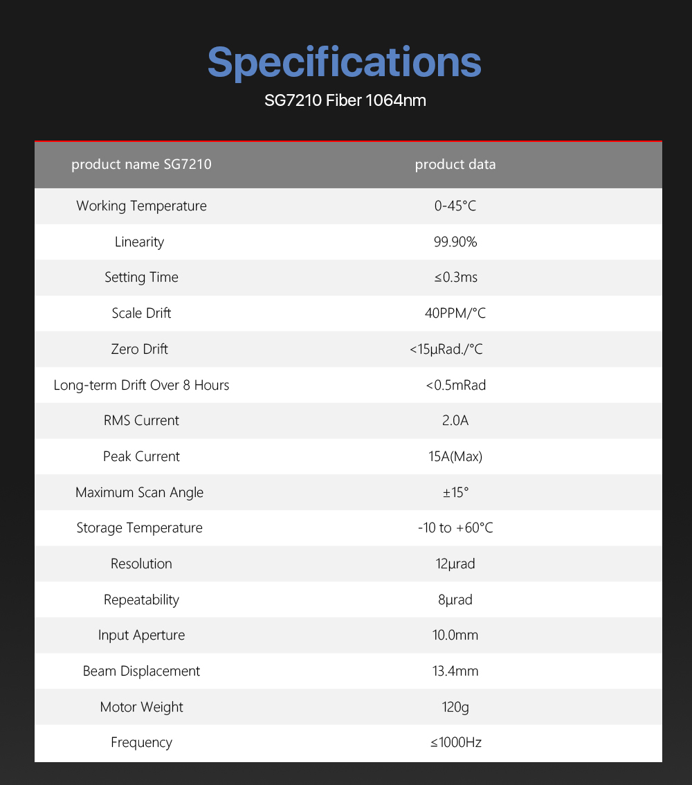Select the Setting Time label
The width and height of the screenshot is (692, 785).
pyautogui.click(x=142, y=278)
